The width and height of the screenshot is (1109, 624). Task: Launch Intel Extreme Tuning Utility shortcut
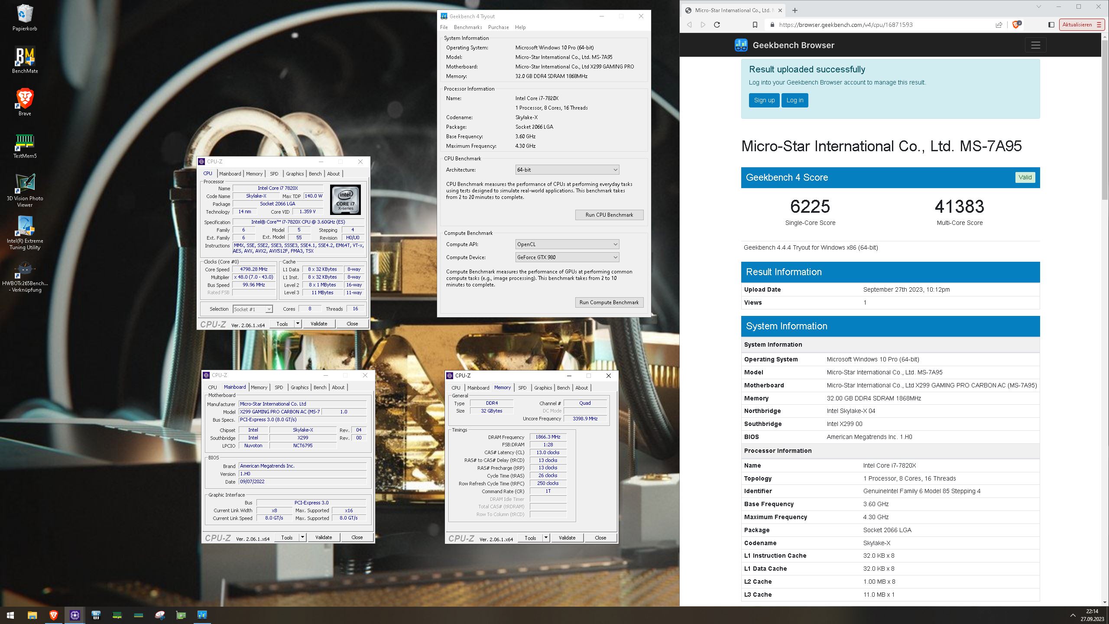(x=25, y=233)
